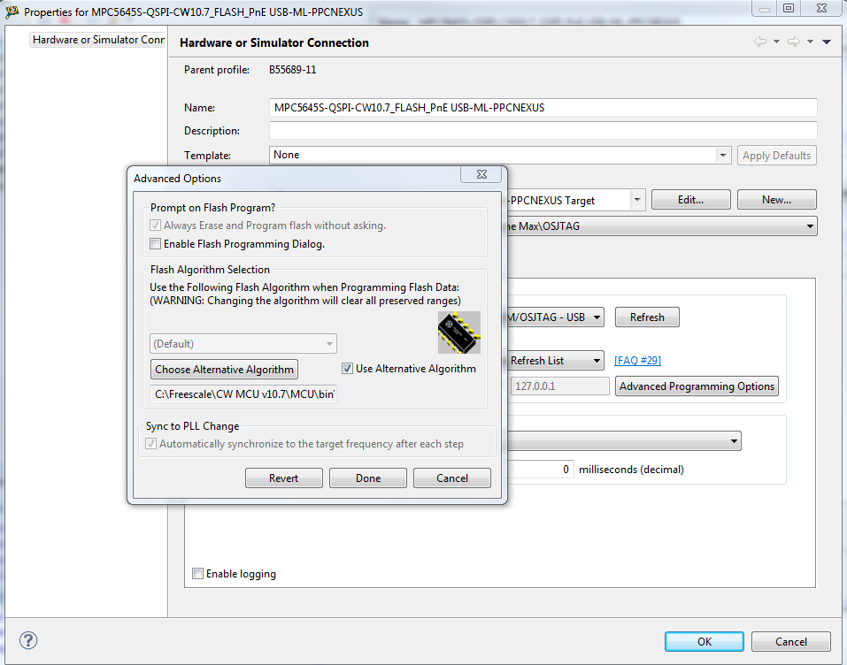
Task: Open the view menu triangle in header
Action: (x=827, y=42)
